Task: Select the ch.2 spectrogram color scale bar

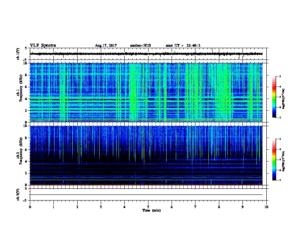Action: 274,160
